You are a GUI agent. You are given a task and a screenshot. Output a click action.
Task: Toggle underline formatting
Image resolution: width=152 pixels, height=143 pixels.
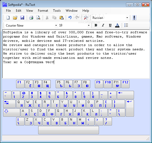[110, 25]
